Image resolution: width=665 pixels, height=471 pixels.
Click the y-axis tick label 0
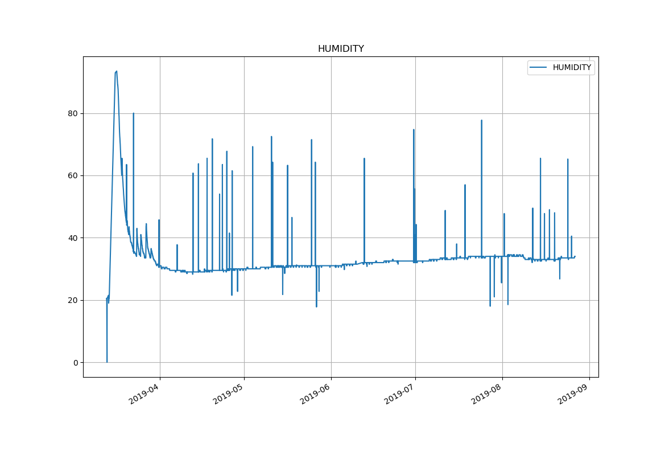pos(75,363)
